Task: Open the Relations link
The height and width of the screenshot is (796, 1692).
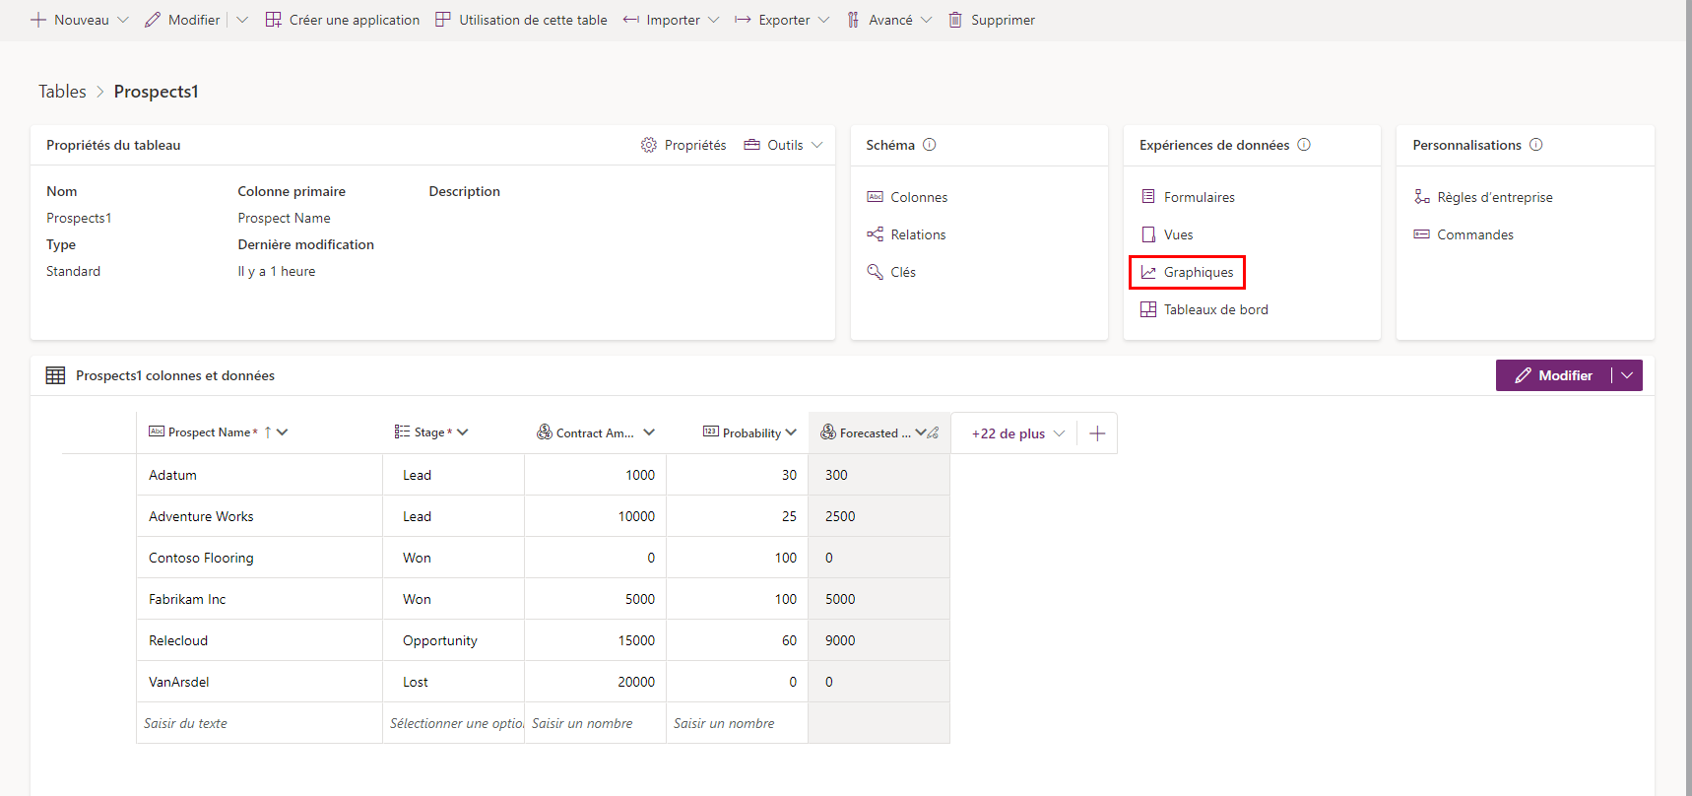Action: click(918, 234)
